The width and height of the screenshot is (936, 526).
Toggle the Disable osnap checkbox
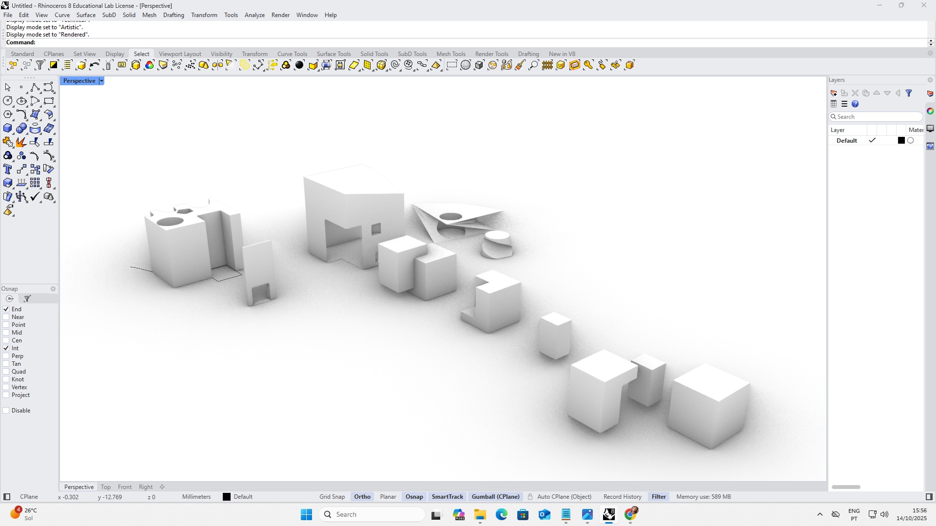6,411
